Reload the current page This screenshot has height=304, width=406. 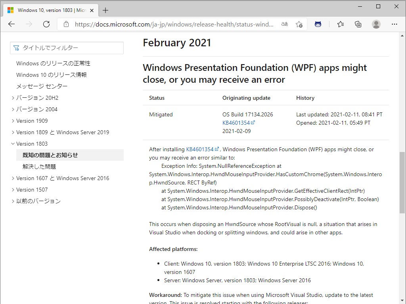click(46, 24)
